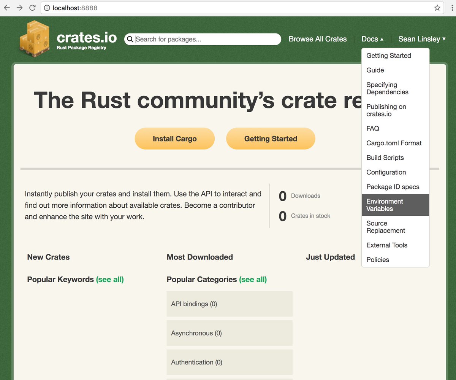
Task: Select highlighted Environment Variables entry
Action: [x=395, y=205]
